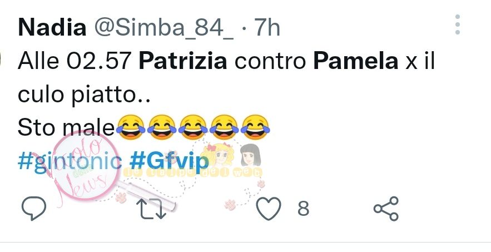Click the blonde cartoon girl watermark
The image size is (491, 252).
coord(219,155)
